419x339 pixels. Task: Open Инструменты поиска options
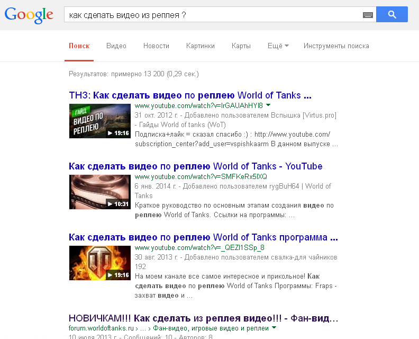pyautogui.click(x=336, y=46)
